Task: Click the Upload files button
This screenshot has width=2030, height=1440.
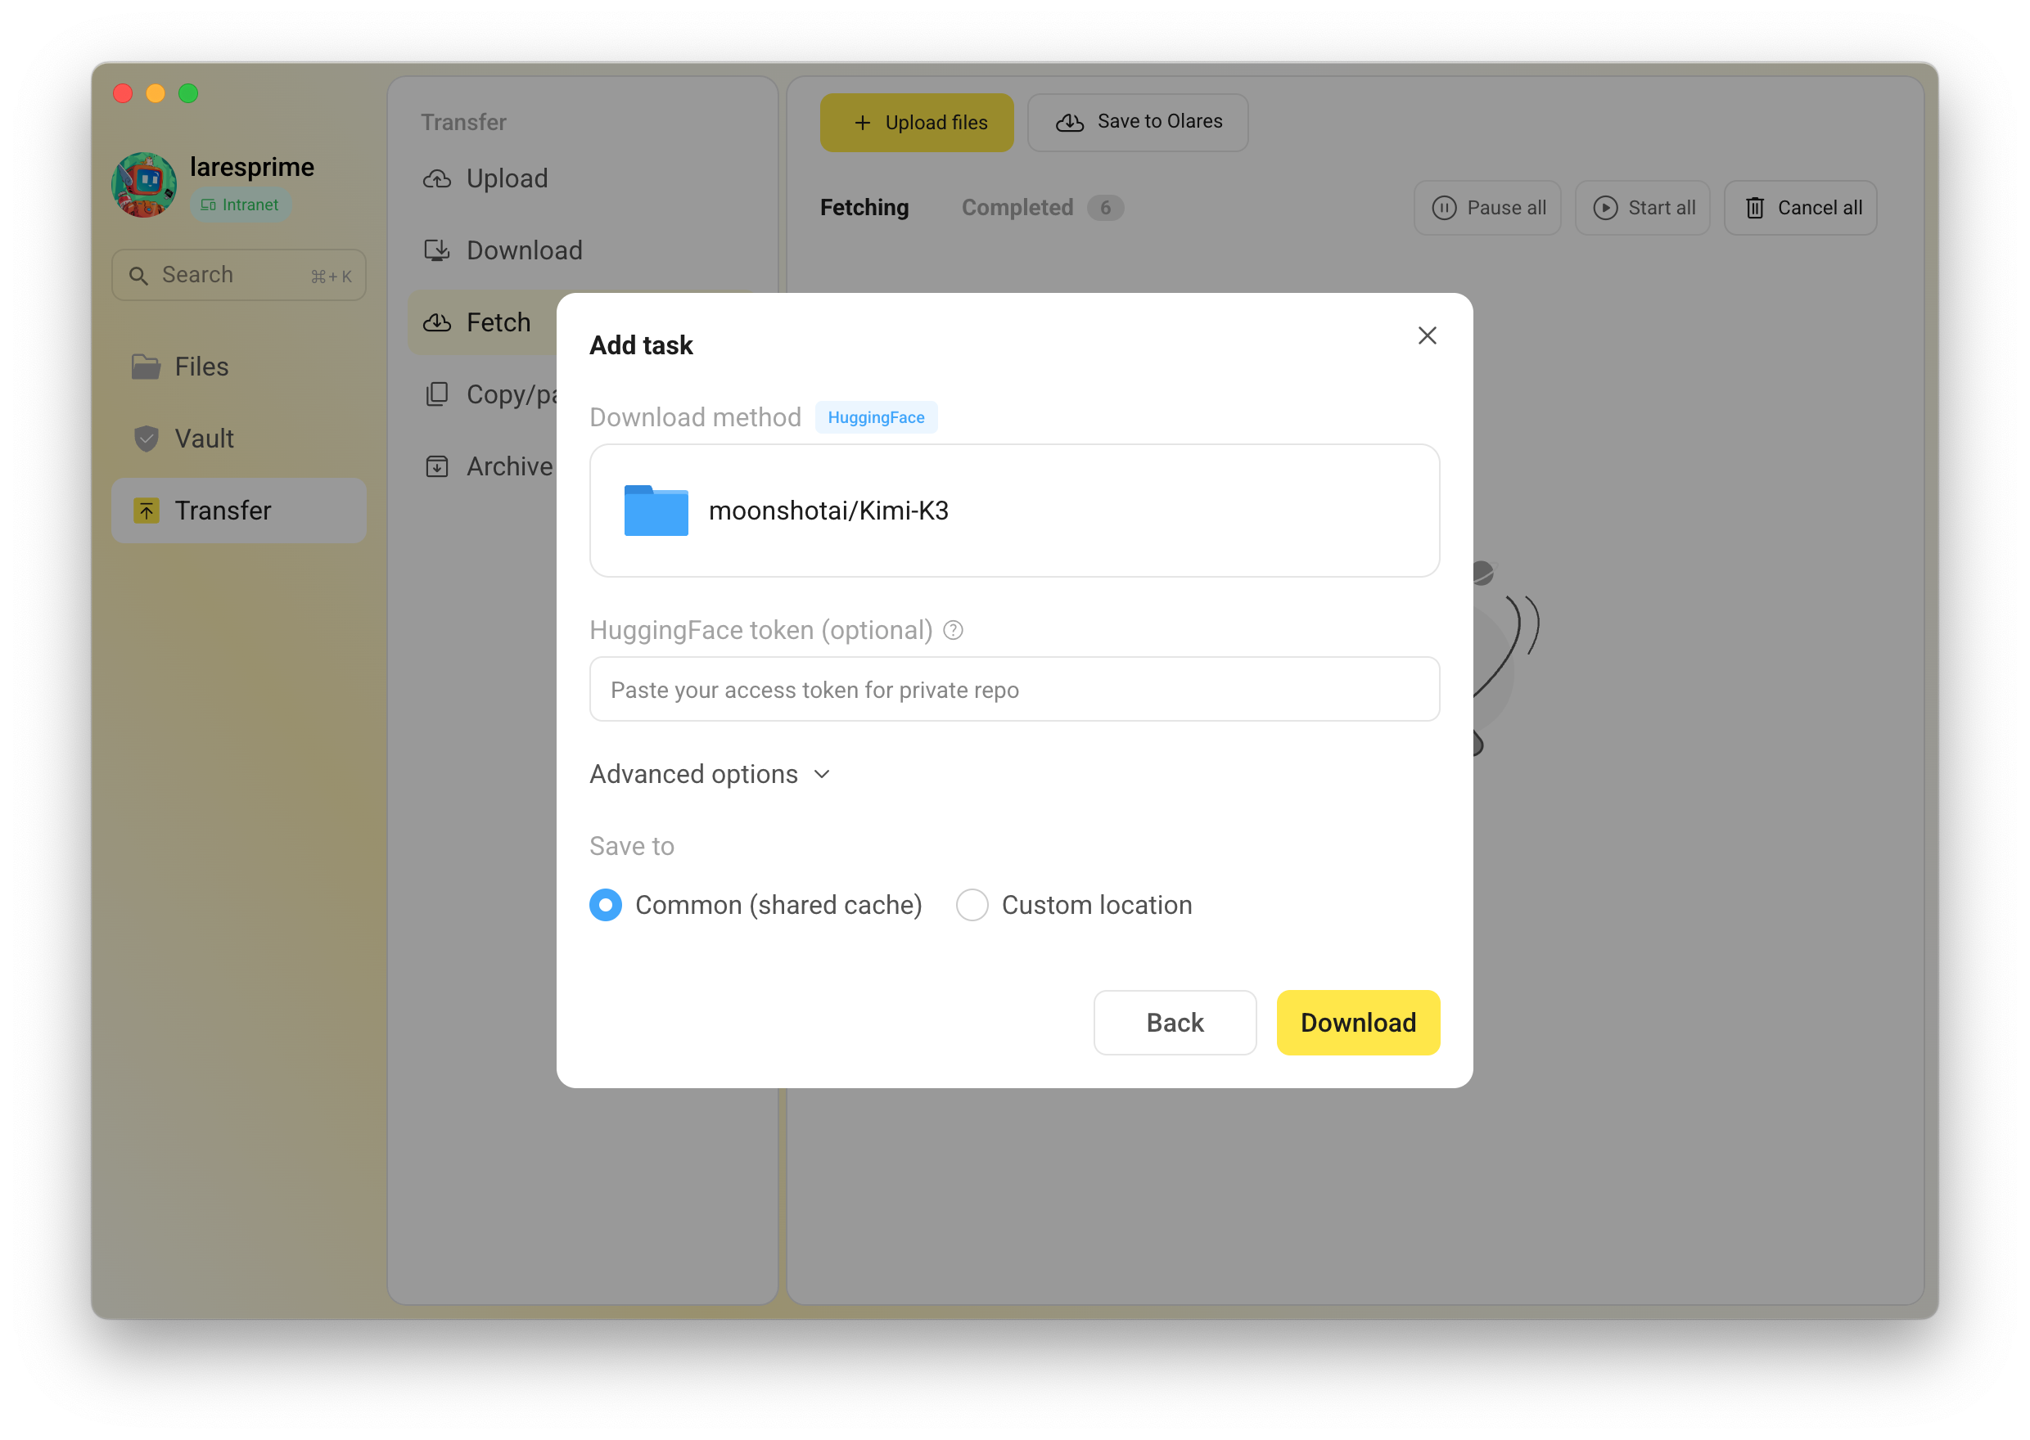Action: click(x=916, y=123)
